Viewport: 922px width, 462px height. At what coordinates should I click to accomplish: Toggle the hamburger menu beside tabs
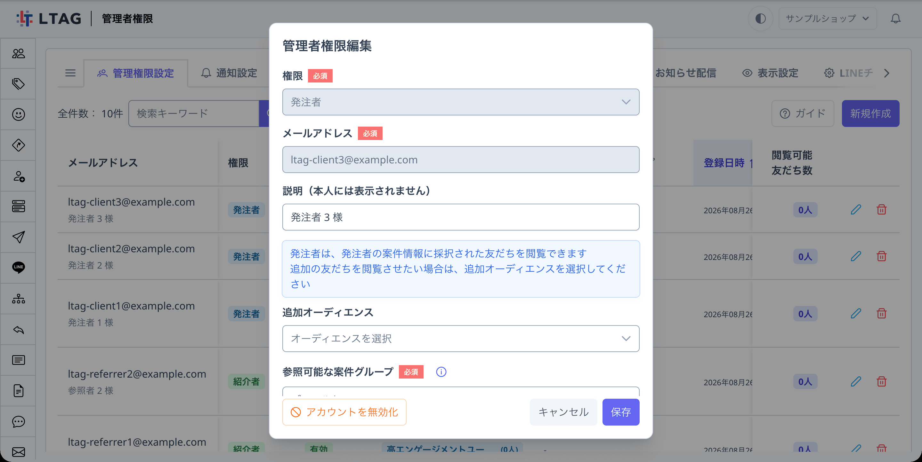tap(70, 73)
